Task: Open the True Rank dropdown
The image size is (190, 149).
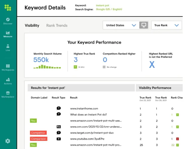Action: pyautogui.click(x=166, y=25)
